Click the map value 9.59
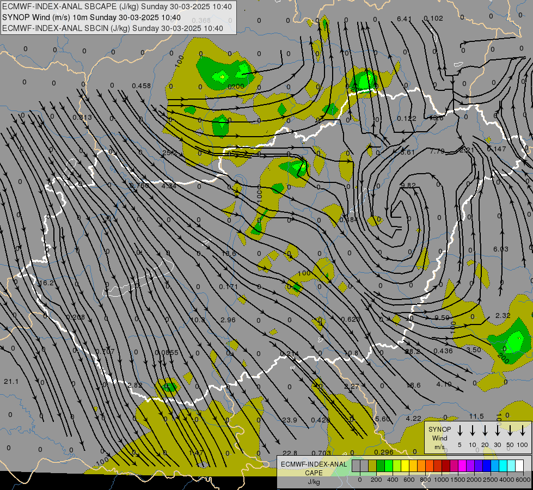 pyautogui.click(x=442, y=317)
